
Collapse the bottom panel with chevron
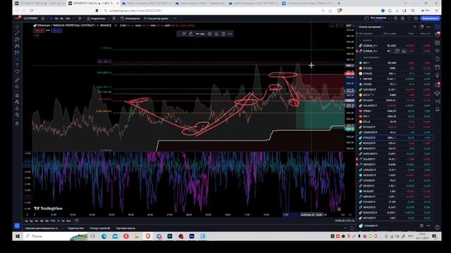(345, 228)
